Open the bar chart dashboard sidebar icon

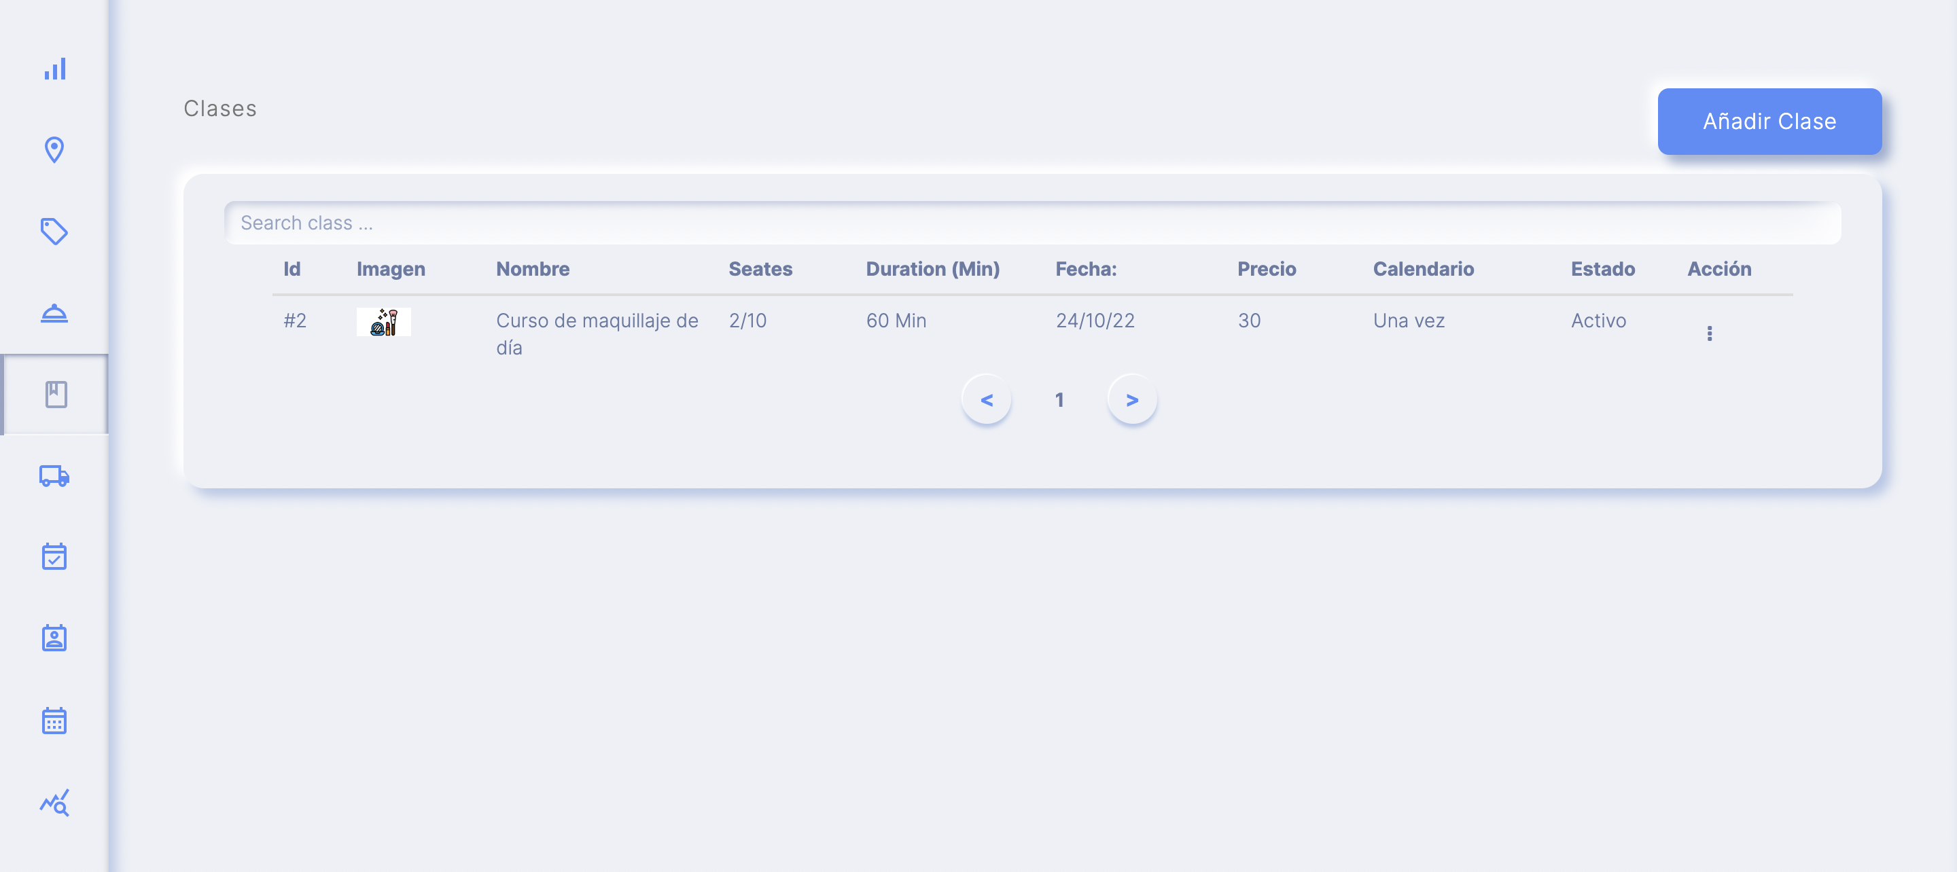54,69
